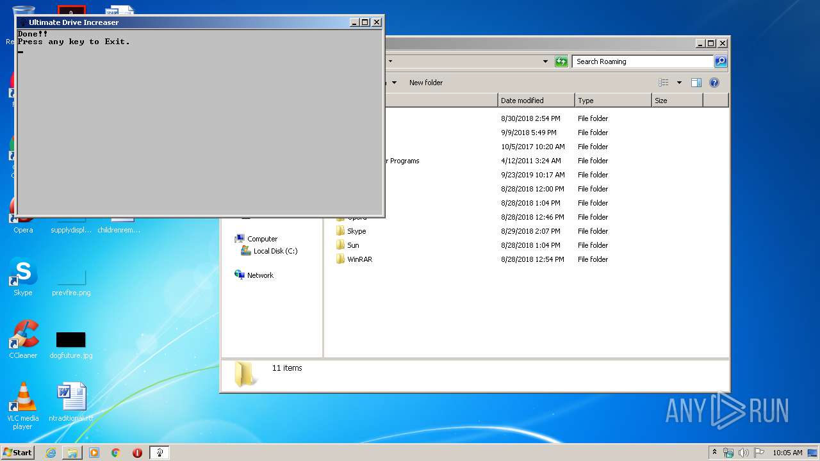Launch Opera from taskbar
The image size is (820, 461).
[137, 453]
